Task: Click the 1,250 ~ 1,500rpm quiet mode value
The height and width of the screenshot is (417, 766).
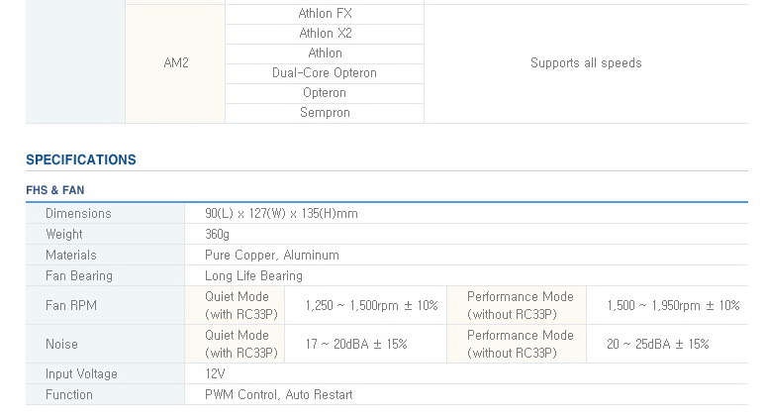Action: (x=371, y=306)
